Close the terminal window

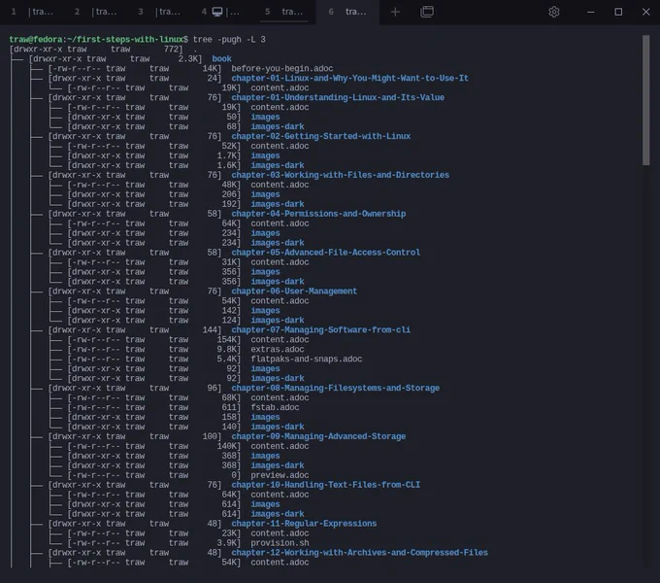tap(646, 12)
